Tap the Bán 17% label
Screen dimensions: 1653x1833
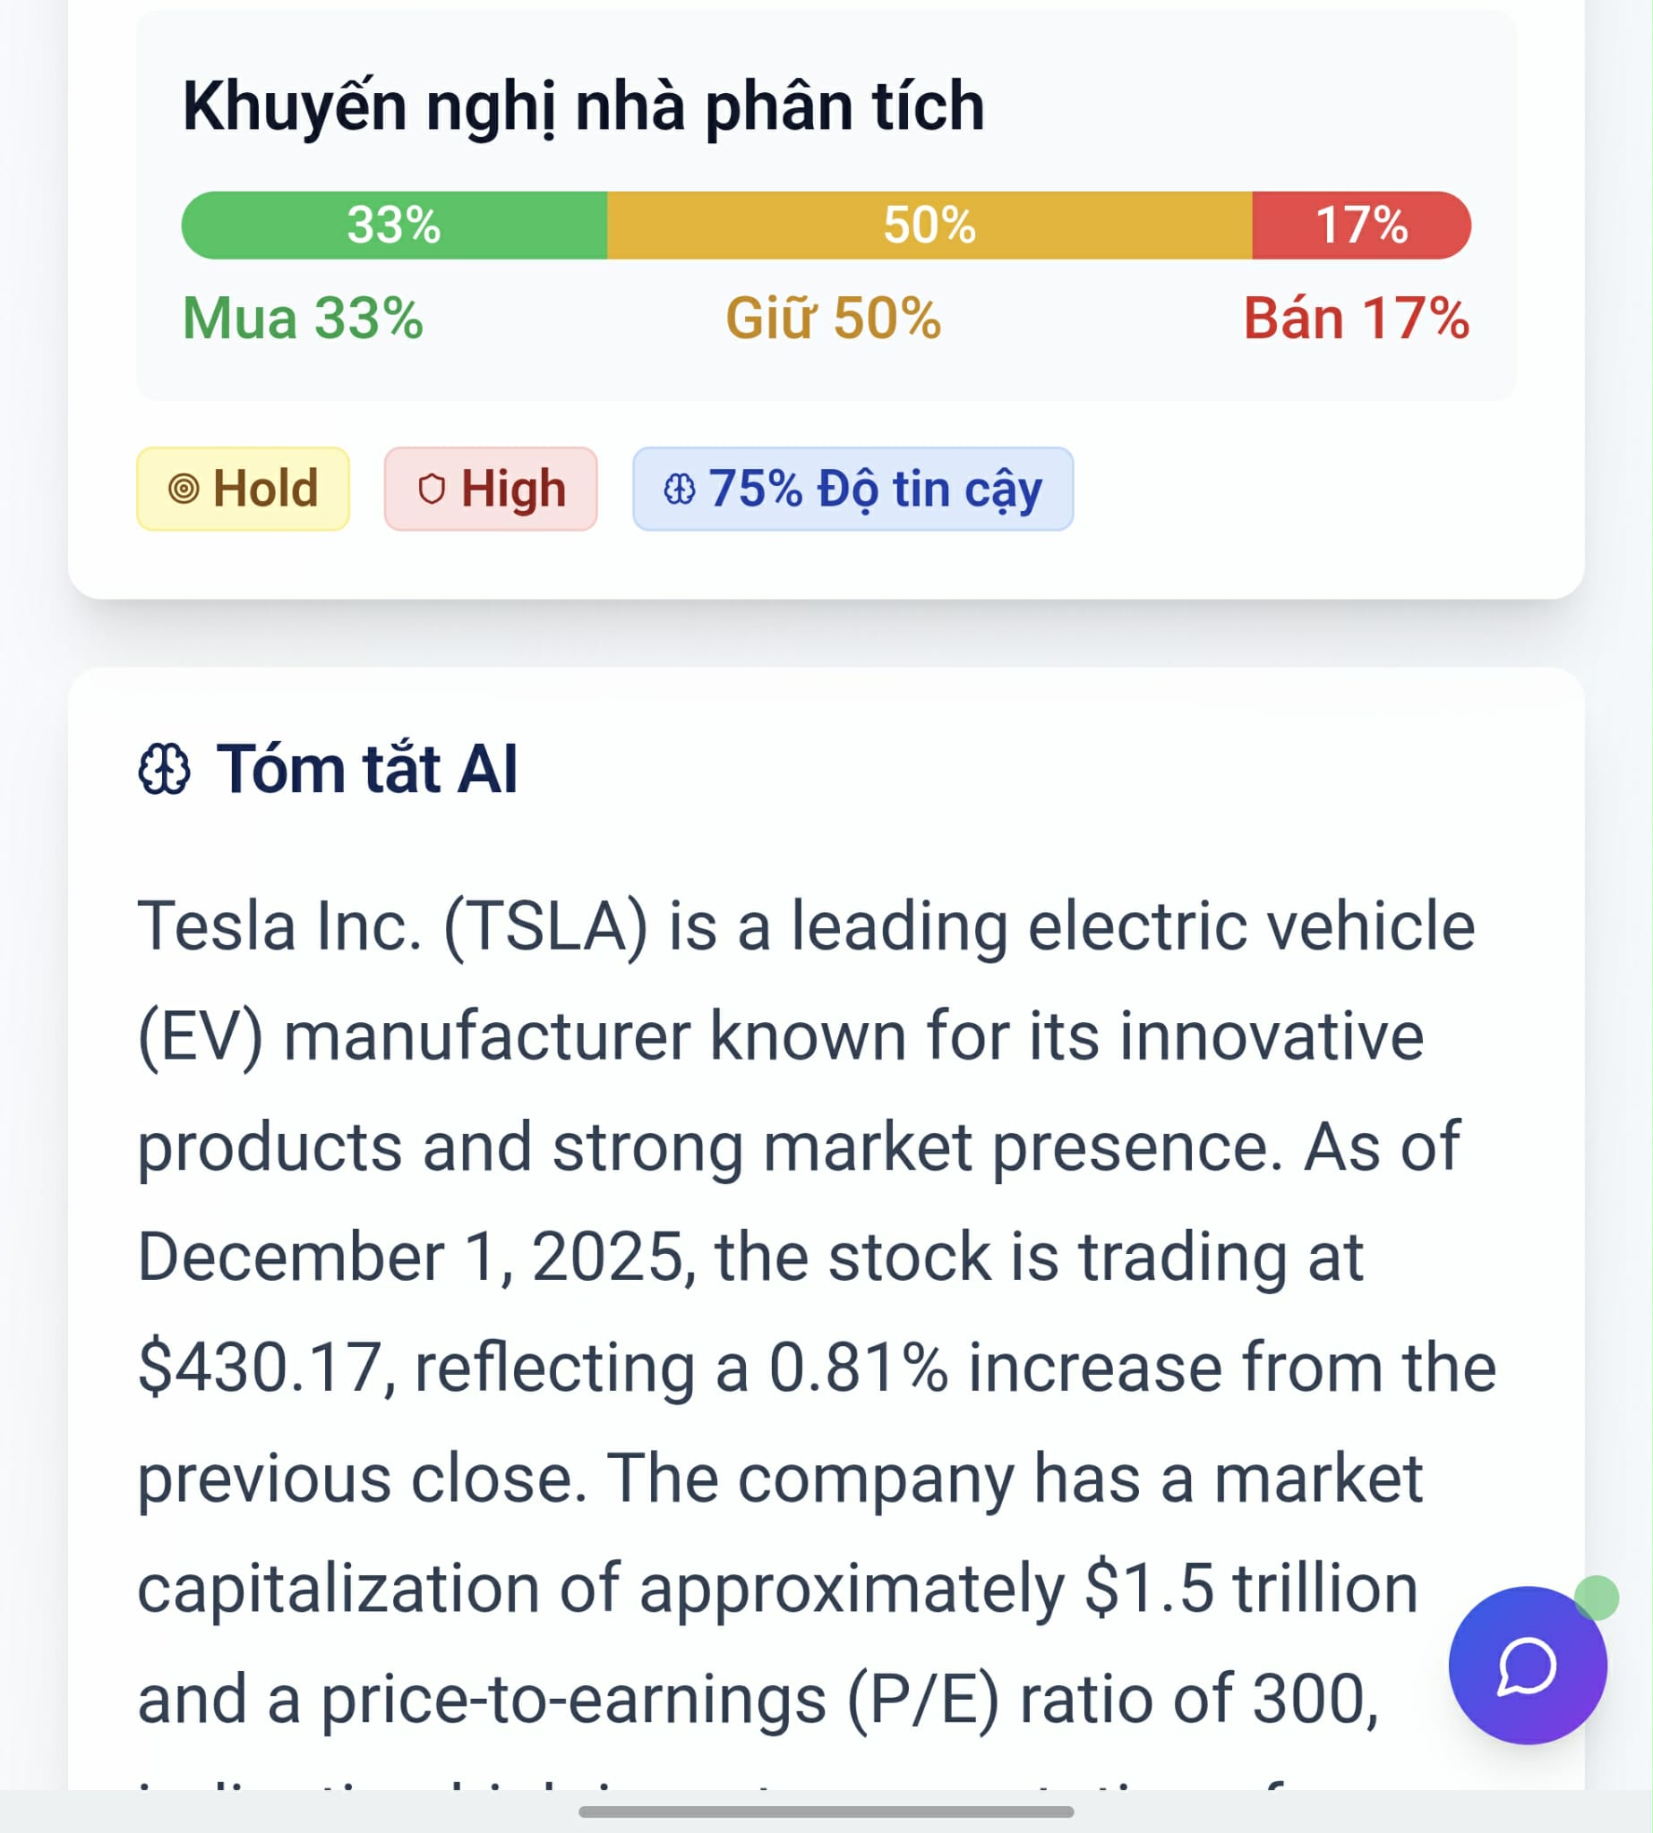click(1356, 319)
